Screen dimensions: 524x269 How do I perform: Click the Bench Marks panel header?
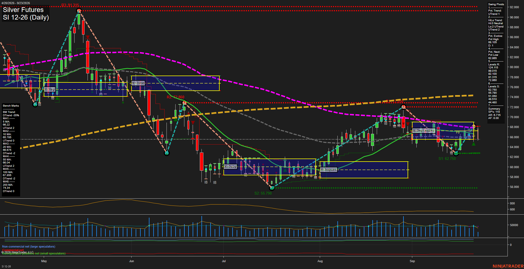[x=11, y=106]
